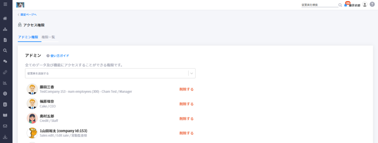
Task: Open the globe sidebar icon
Action: (x=5, y=94)
